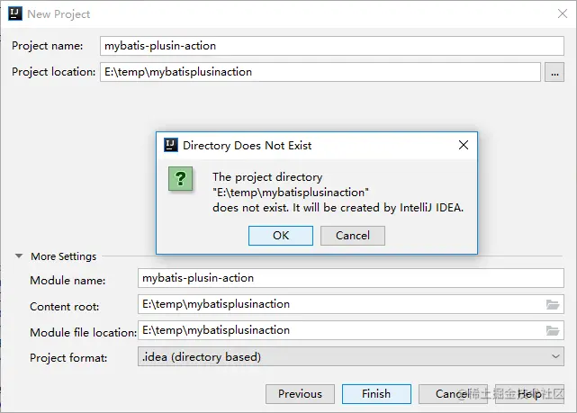Collapse the More Settings section
The image size is (577, 413).
click(18, 256)
